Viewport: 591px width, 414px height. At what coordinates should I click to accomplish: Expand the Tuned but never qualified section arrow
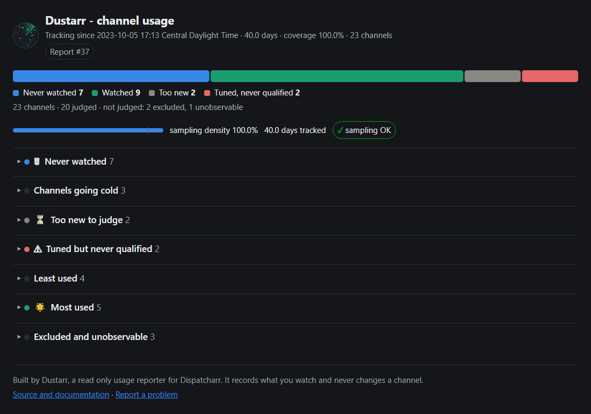pyautogui.click(x=19, y=249)
